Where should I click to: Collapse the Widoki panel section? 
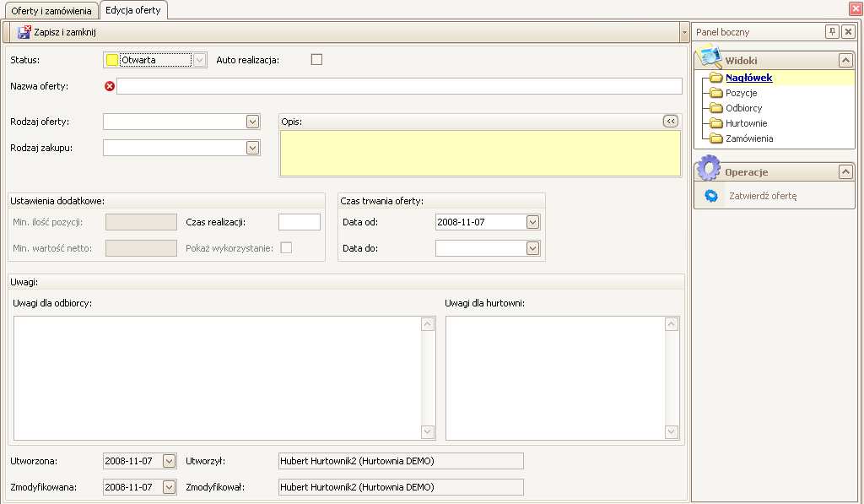point(845,60)
